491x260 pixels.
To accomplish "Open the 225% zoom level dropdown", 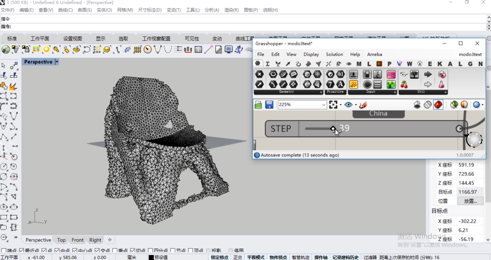I will click(x=324, y=105).
